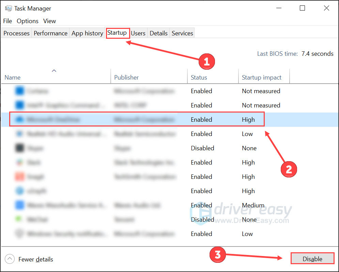Click the Microsoft OneDrive icon

(x=19, y=119)
